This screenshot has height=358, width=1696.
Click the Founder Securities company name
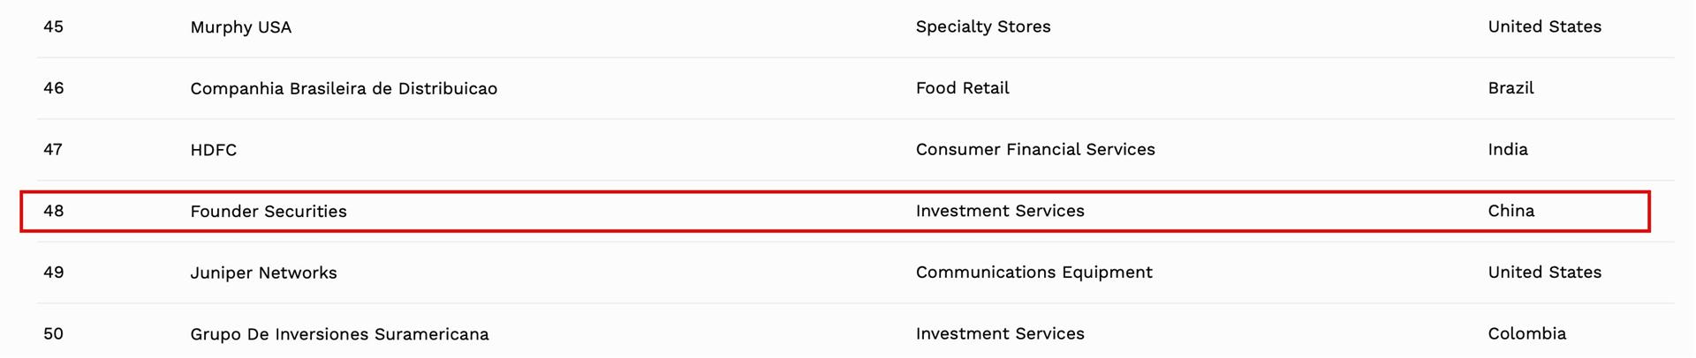[269, 212]
